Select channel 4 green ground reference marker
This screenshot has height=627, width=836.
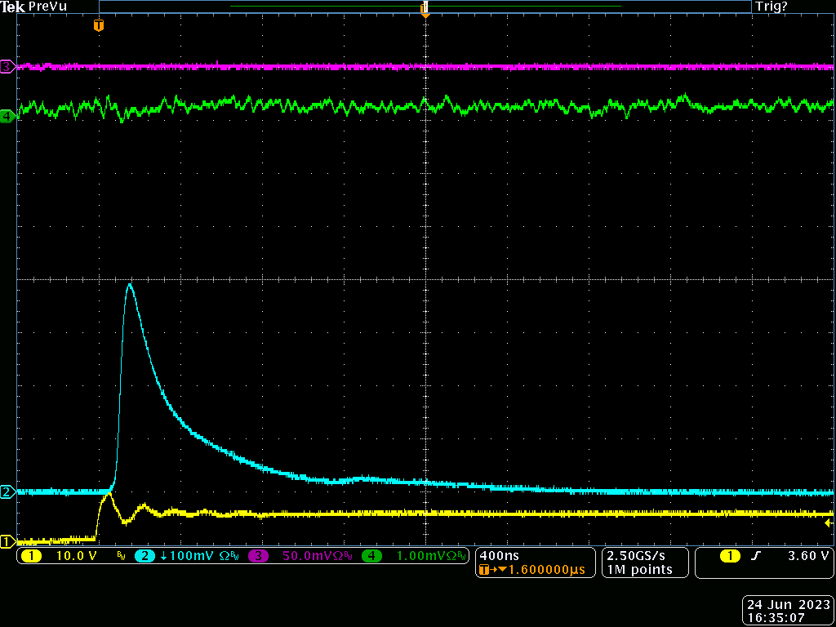click(x=7, y=116)
